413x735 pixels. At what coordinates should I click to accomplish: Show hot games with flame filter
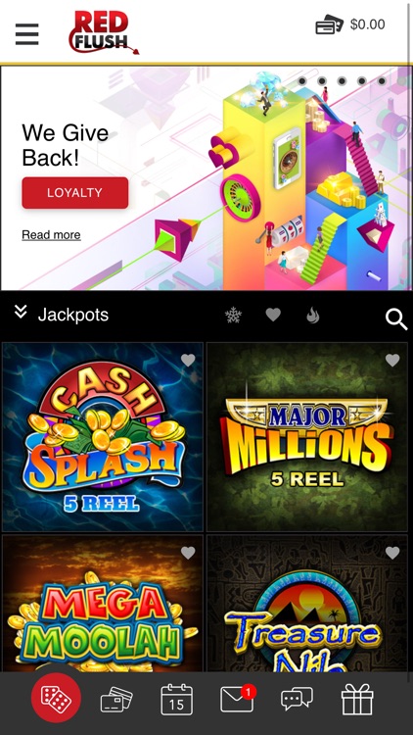coord(312,316)
